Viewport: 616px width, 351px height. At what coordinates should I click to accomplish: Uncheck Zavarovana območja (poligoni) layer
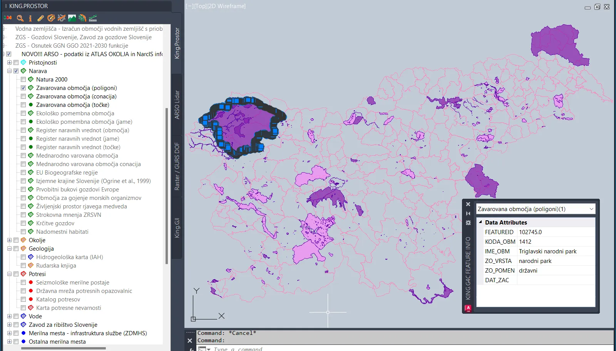pos(23,88)
